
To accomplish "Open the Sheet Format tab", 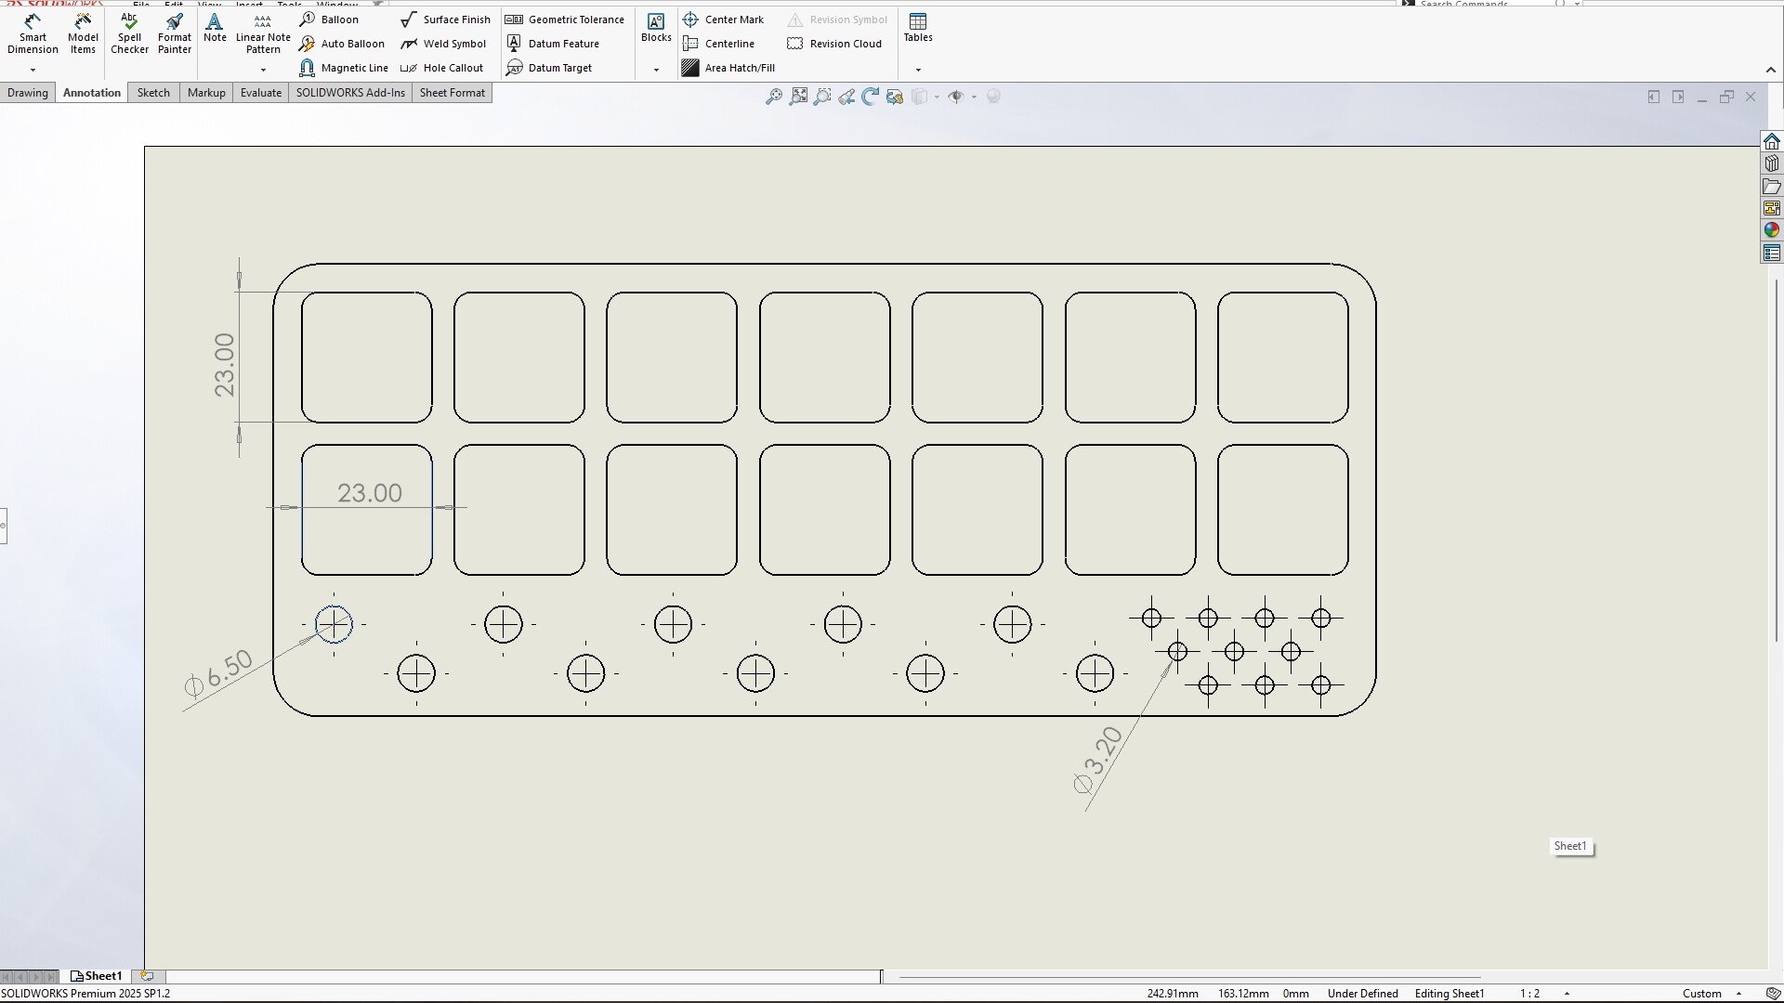I will [x=452, y=93].
